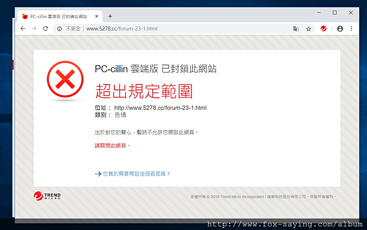Click the address bar URL www.5278.cc
This screenshot has height=230, width=367.
(122, 29)
